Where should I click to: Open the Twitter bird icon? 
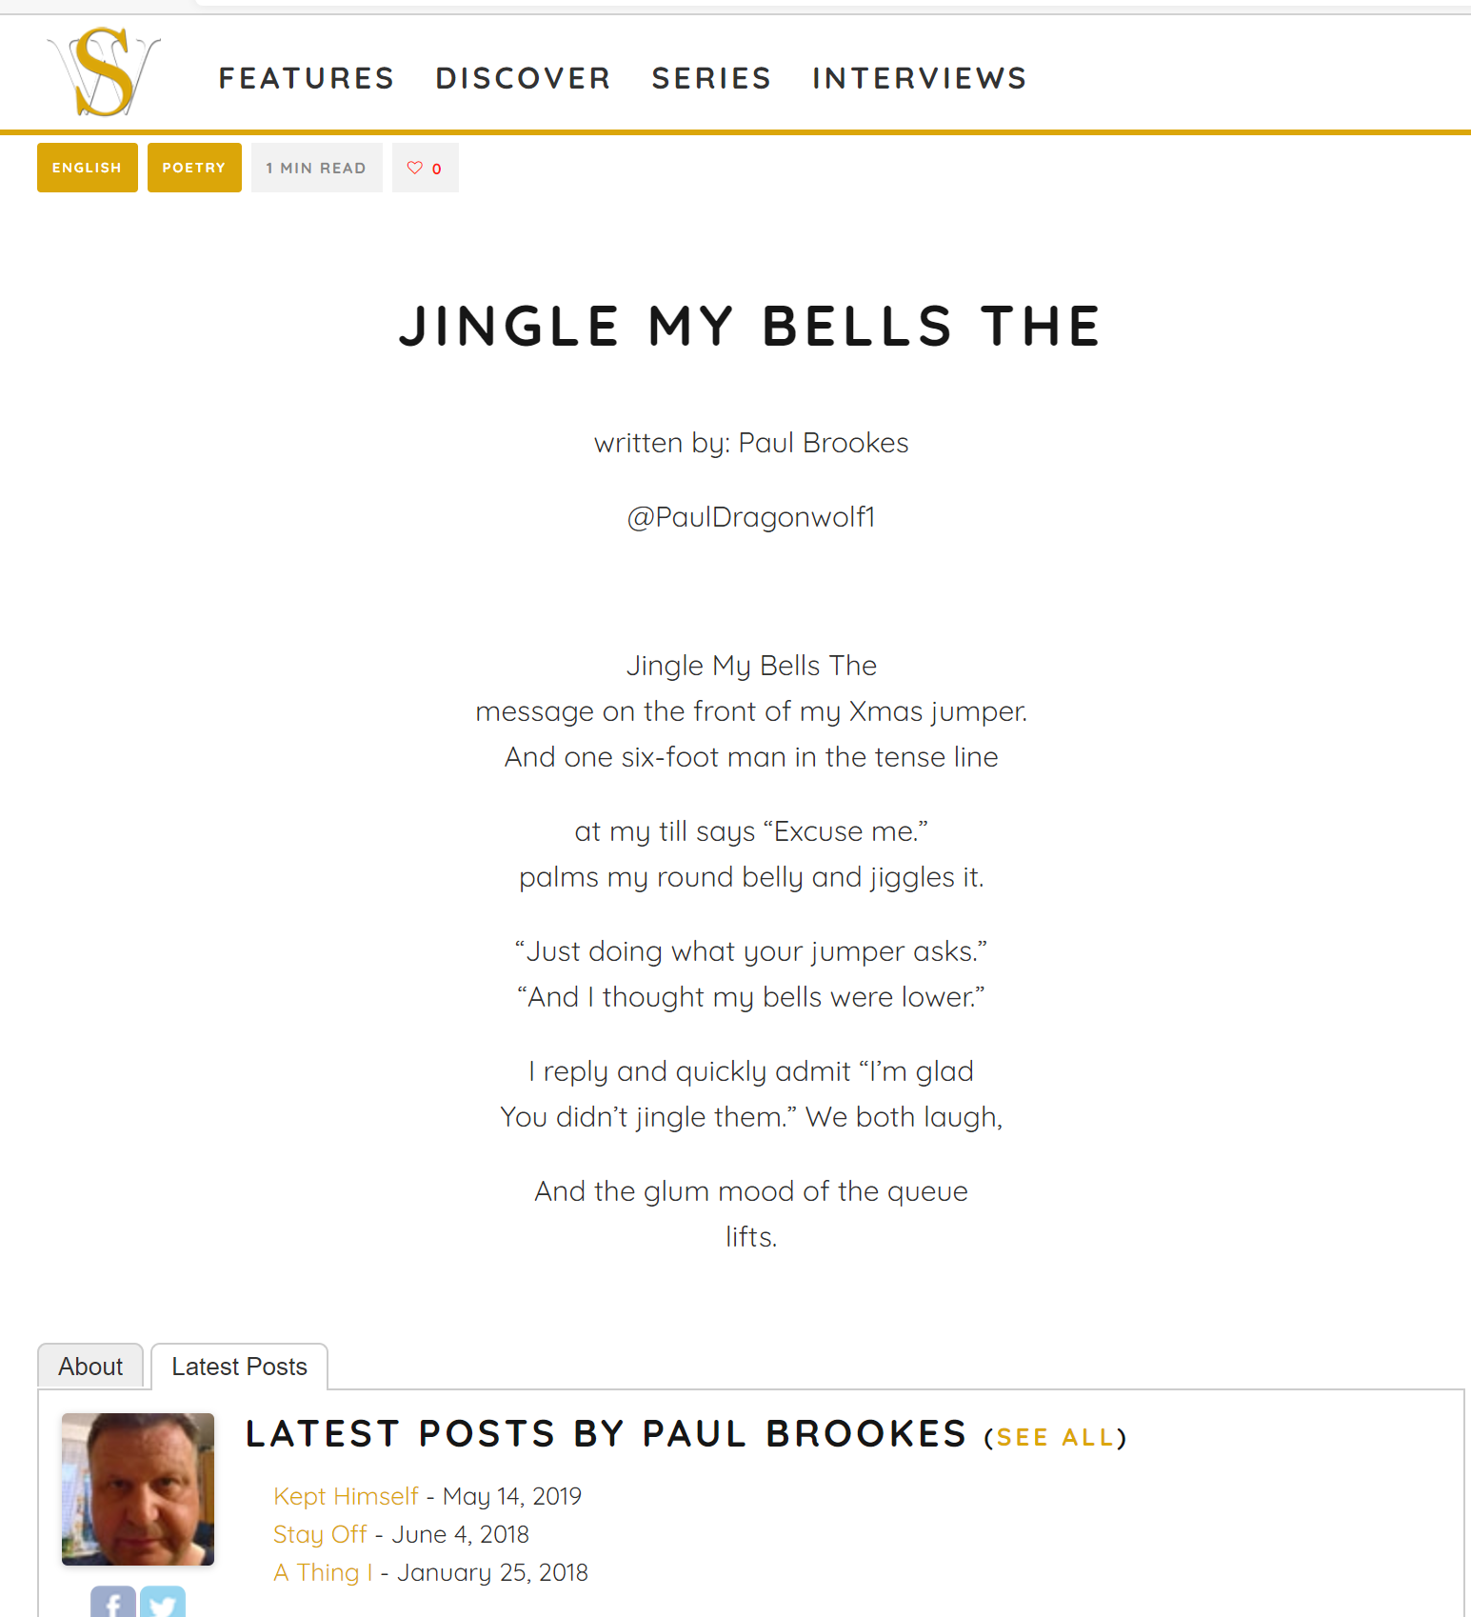tap(163, 1605)
